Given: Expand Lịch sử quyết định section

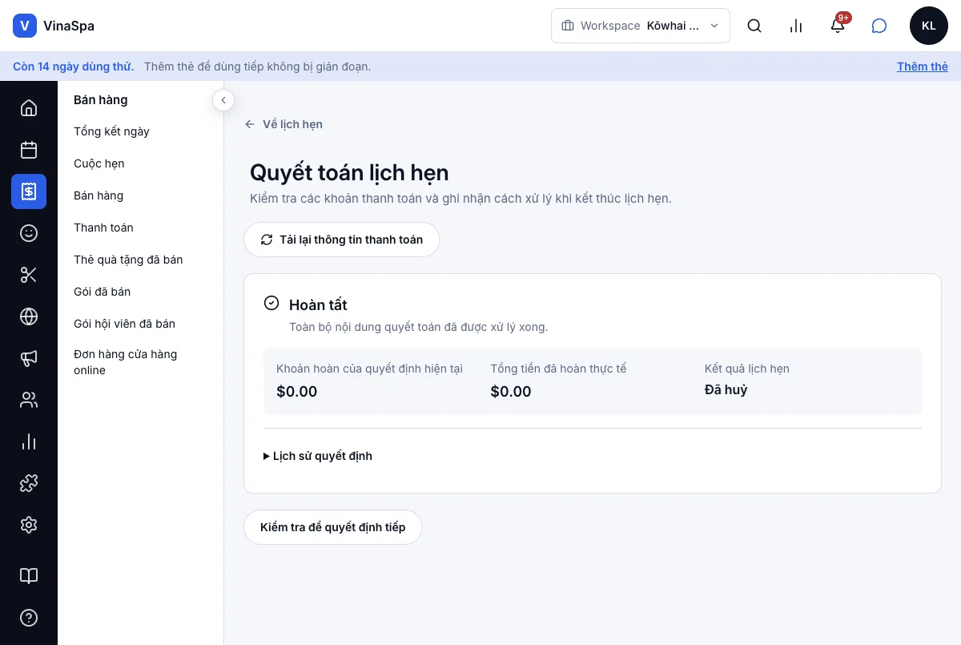Looking at the screenshot, I should pyautogui.click(x=318, y=456).
